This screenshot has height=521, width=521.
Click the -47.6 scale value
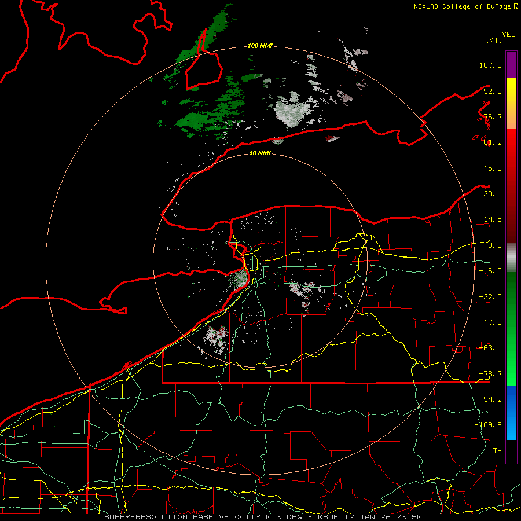click(490, 322)
